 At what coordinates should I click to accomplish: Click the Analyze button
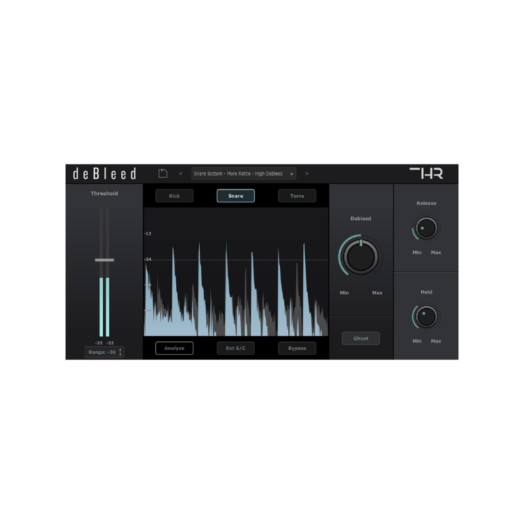[x=174, y=348]
